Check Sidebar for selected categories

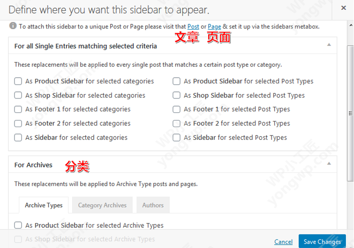[18, 137]
